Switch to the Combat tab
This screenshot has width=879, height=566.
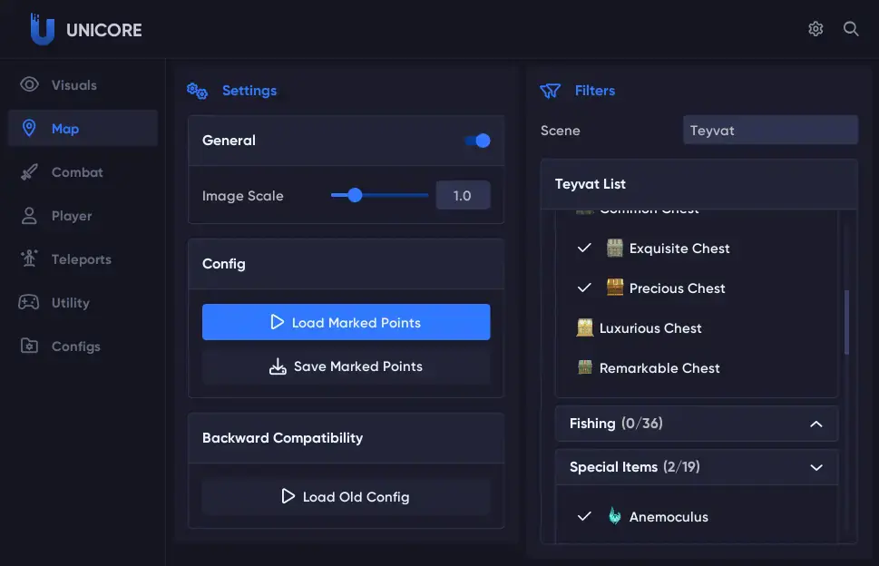coord(83,172)
